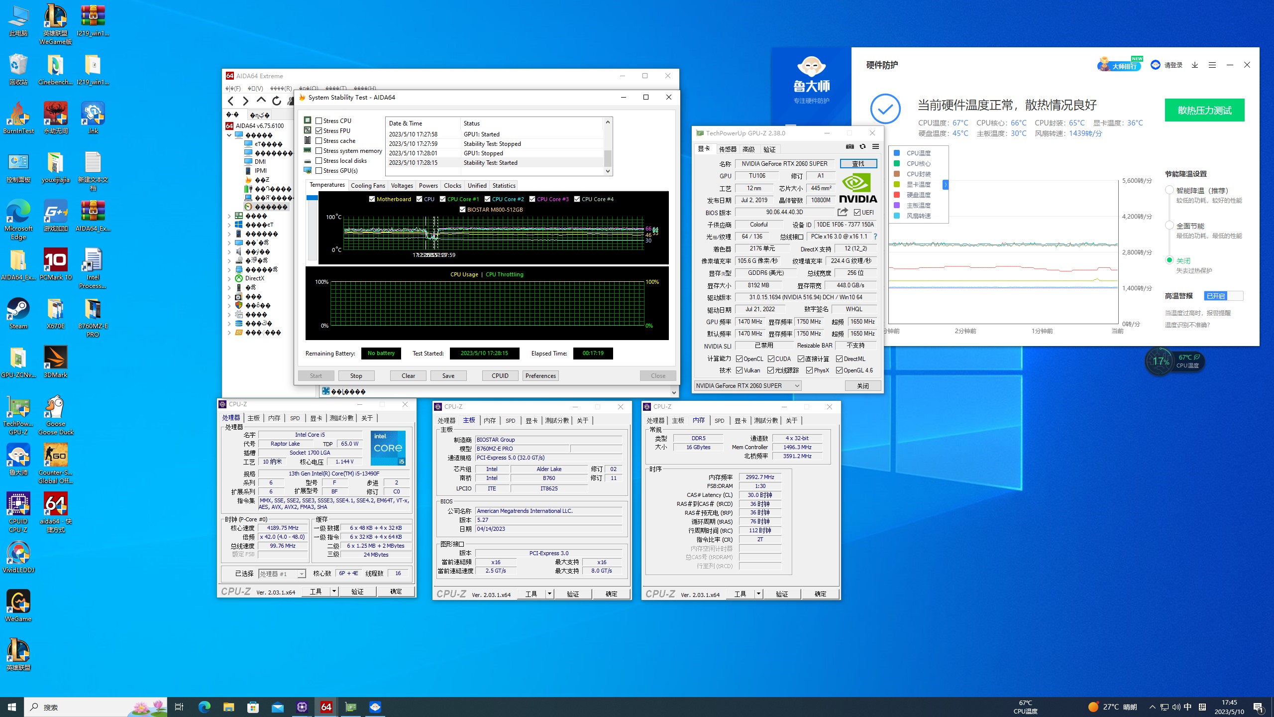Open the WeGame desktop icon
Screen dimensions: 1274x717
(x=18, y=606)
